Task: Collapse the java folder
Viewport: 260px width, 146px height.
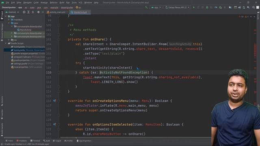Action: pyautogui.click(x=9, y=23)
